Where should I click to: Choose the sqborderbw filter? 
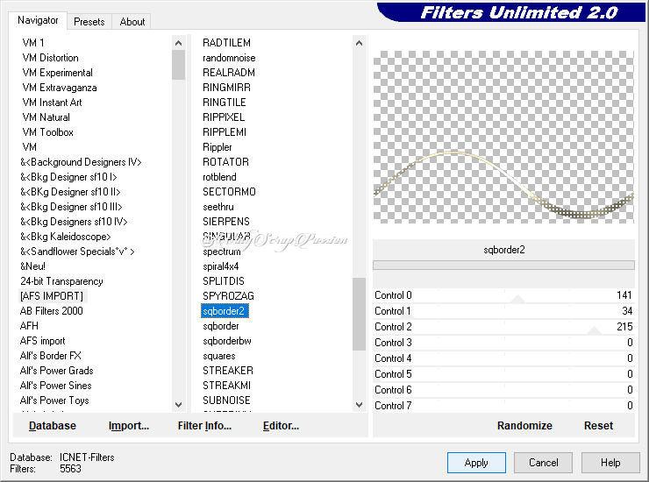227,341
